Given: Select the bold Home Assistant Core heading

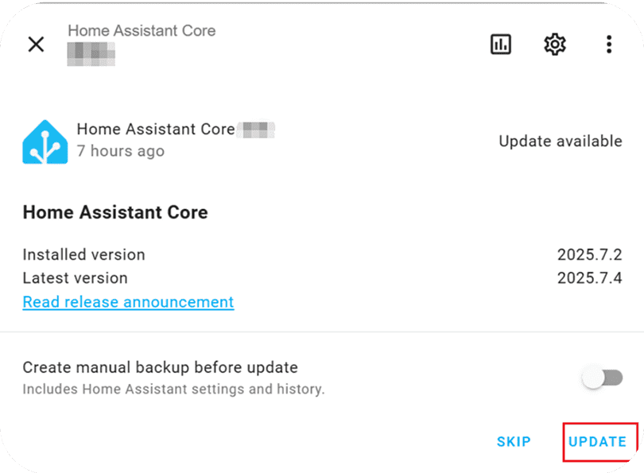Looking at the screenshot, I should click(x=115, y=212).
